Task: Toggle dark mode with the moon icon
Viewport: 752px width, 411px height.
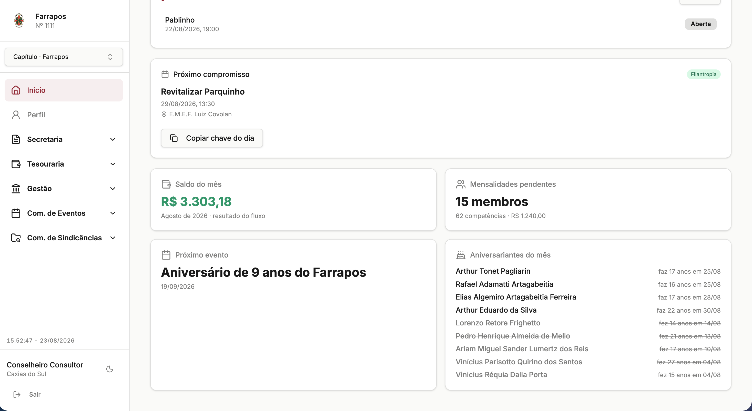Action: pos(110,369)
